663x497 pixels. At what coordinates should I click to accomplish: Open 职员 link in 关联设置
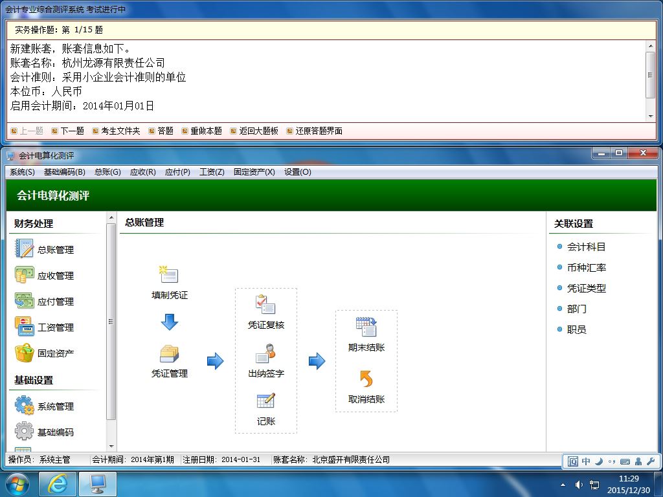[x=576, y=329]
